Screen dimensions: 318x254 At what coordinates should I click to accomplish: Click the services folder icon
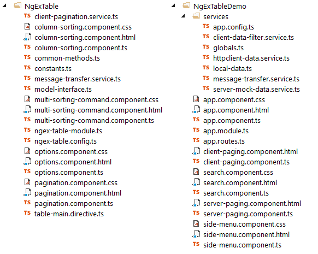(196, 16)
